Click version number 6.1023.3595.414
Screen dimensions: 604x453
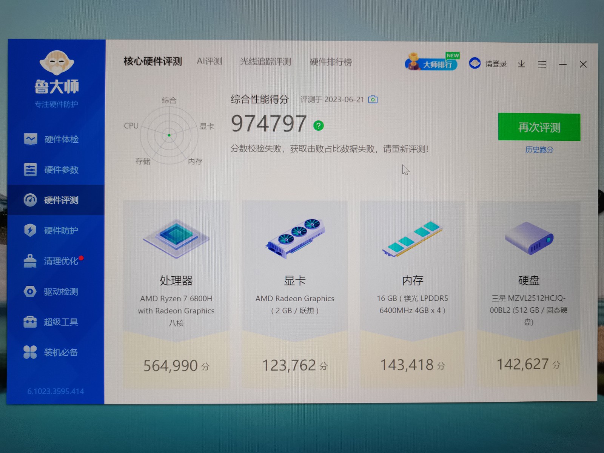tap(55, 391)
